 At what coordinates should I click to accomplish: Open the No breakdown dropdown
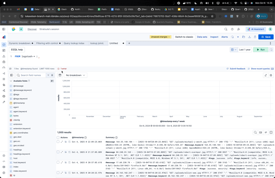(75, 75)
